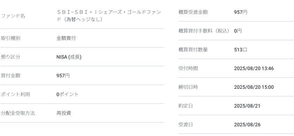Select the NISA (成長) account type value
The image size is (294, 136).
pos(69,57)
